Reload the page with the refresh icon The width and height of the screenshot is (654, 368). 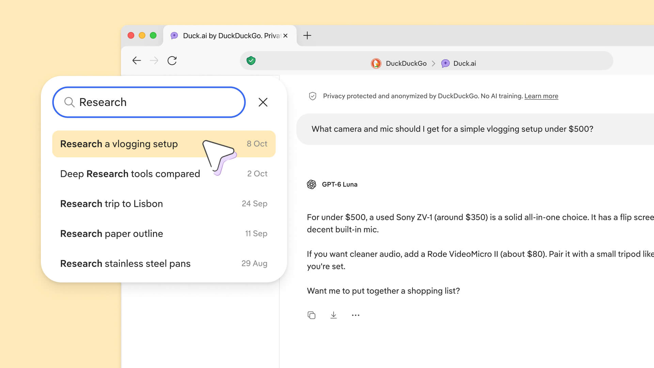[x=172, y=61]
